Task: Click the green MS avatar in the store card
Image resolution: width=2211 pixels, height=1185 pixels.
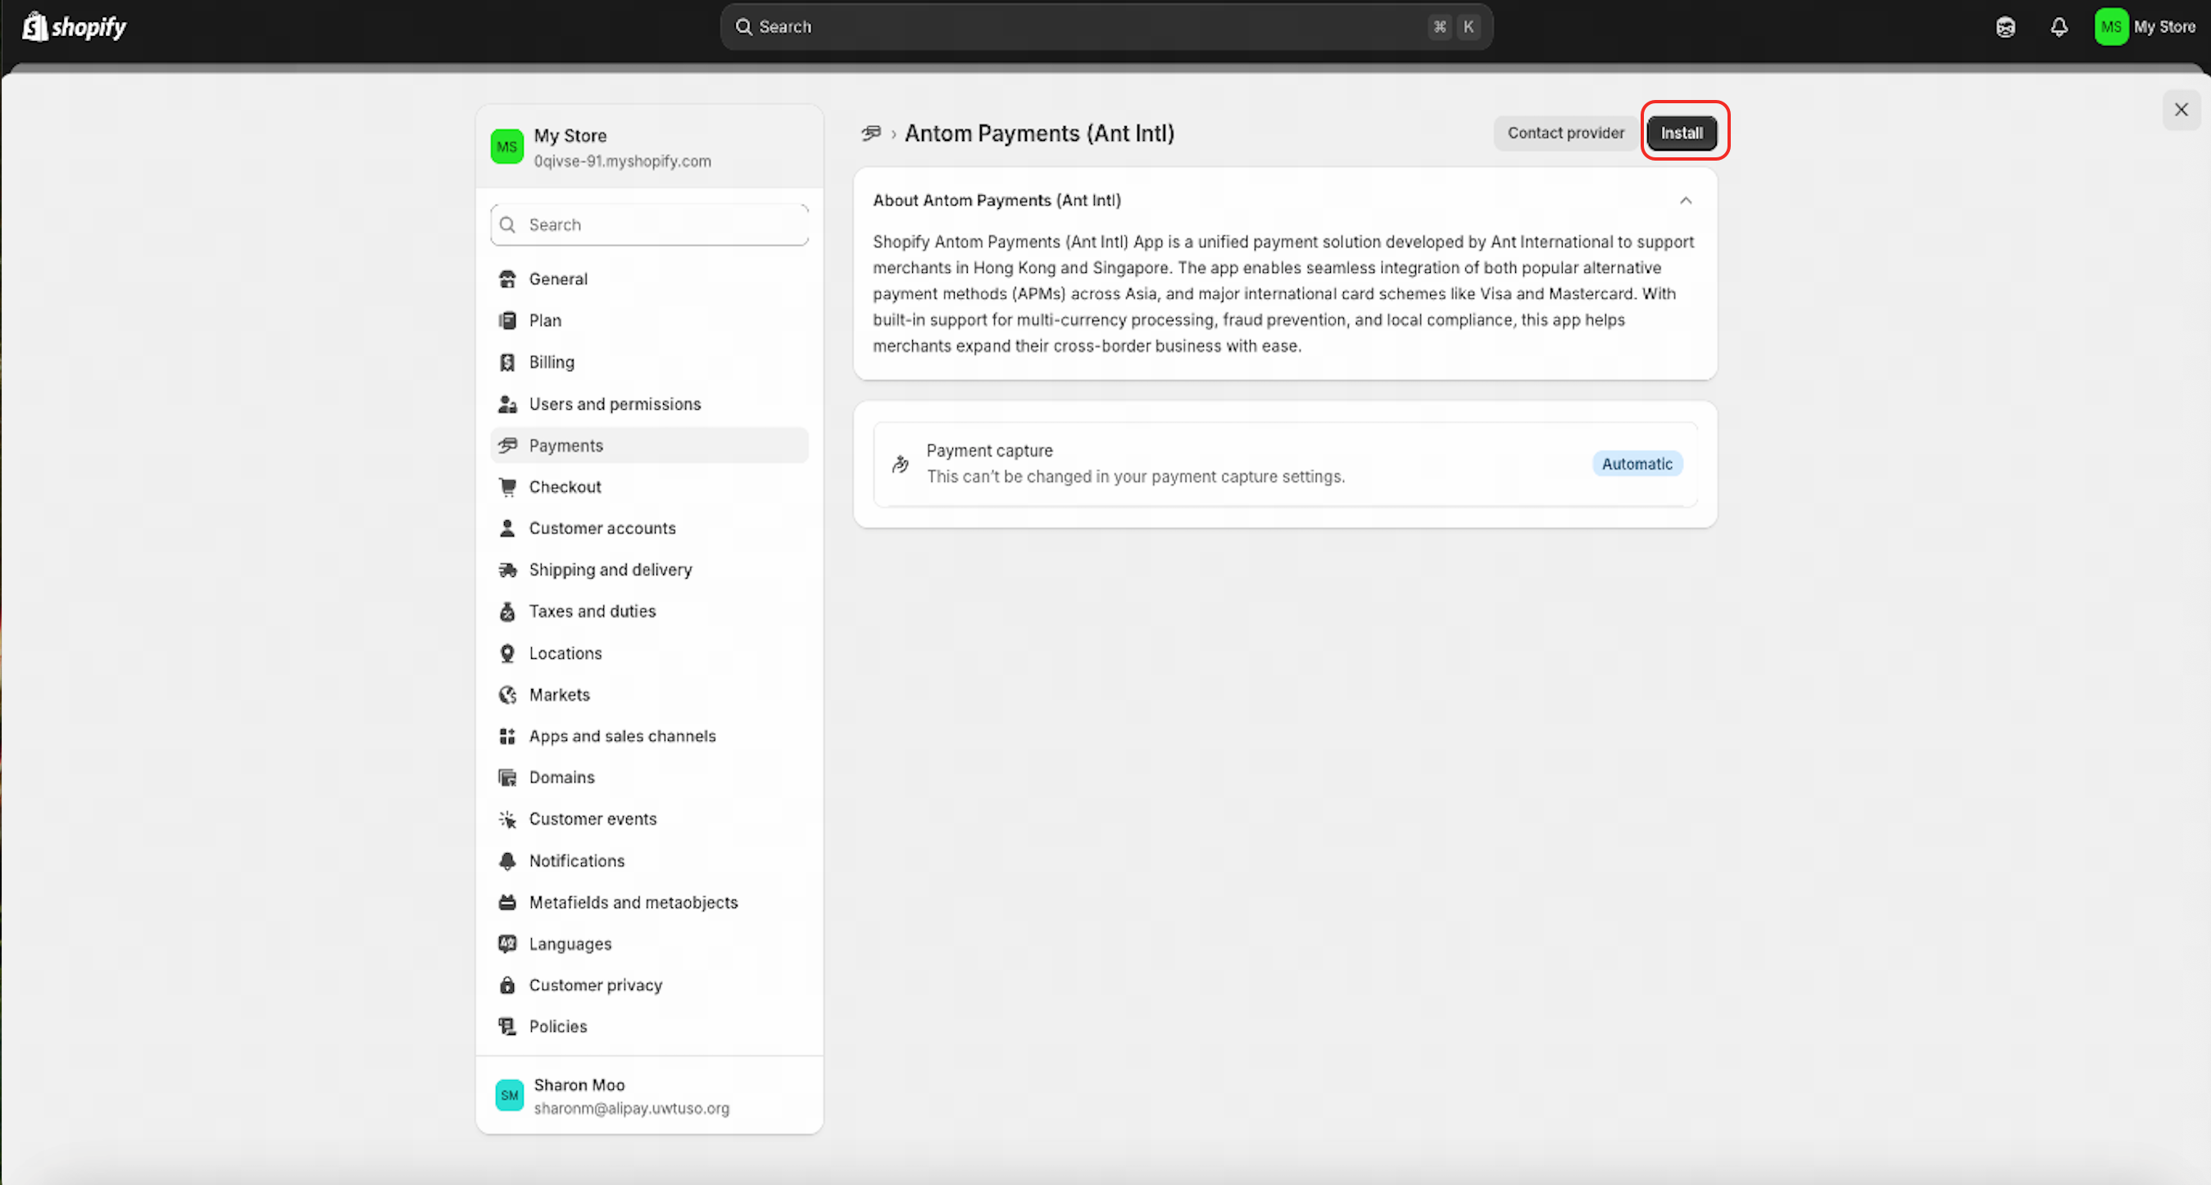Action: [x=507, y=147]
